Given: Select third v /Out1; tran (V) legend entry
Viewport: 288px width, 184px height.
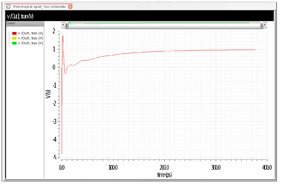Looking at the screenshot, I should pos(30,43).
